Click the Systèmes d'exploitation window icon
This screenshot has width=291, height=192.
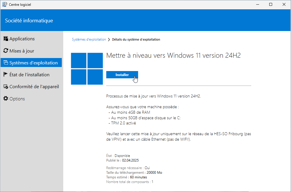6,63
